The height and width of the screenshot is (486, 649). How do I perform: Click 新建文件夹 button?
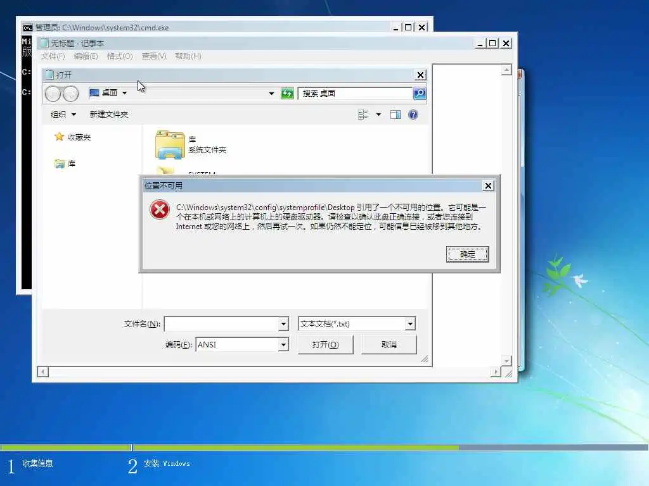(x=109, y=115)
